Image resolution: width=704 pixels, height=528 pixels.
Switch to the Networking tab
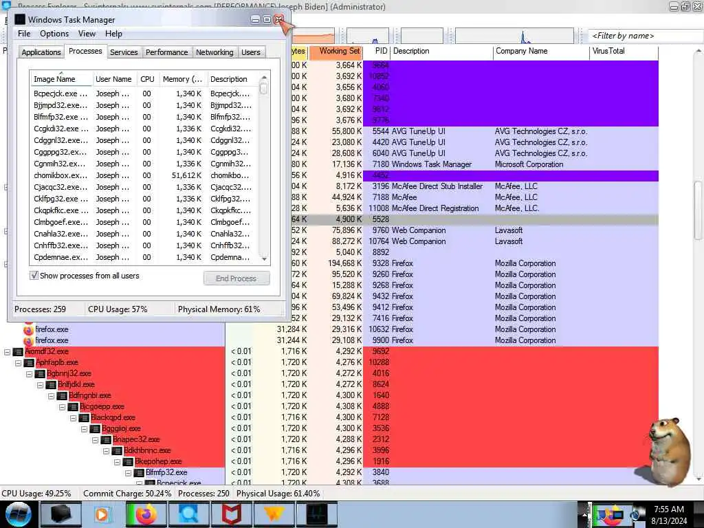point(214,52)
